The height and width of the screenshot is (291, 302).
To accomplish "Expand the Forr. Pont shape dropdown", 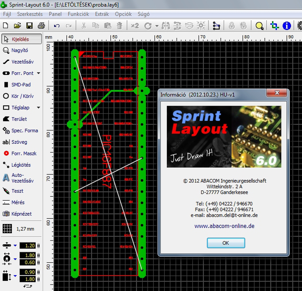I will pyautogui.click(x=39, y=73).
